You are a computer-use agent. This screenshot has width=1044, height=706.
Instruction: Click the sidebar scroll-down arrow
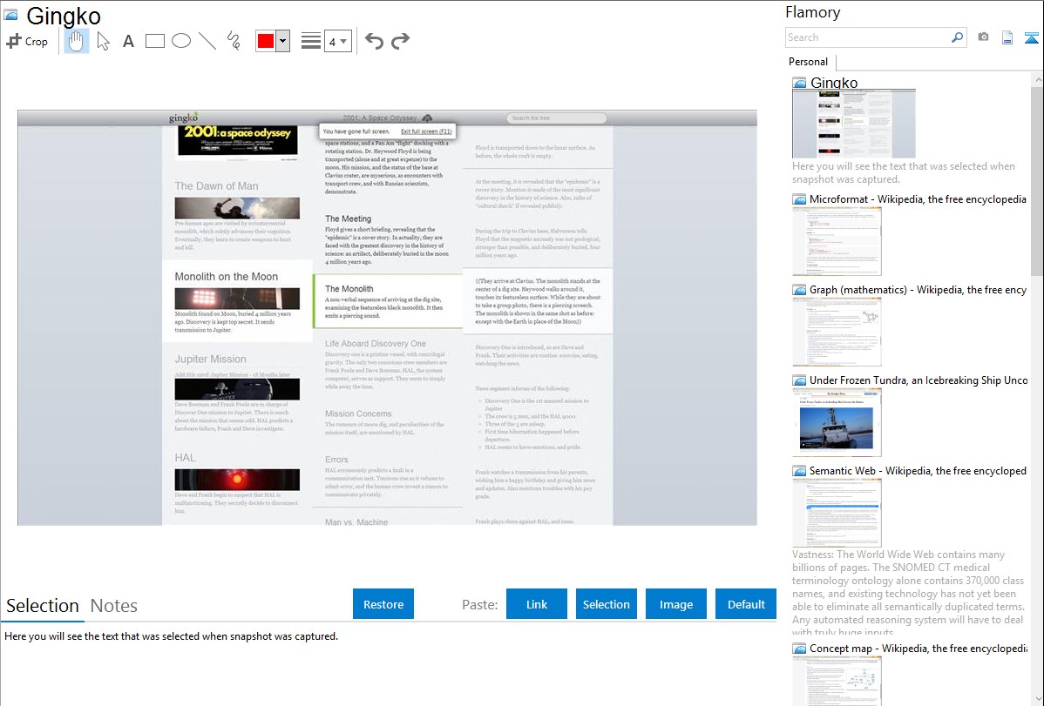[x=1037, y=698]
